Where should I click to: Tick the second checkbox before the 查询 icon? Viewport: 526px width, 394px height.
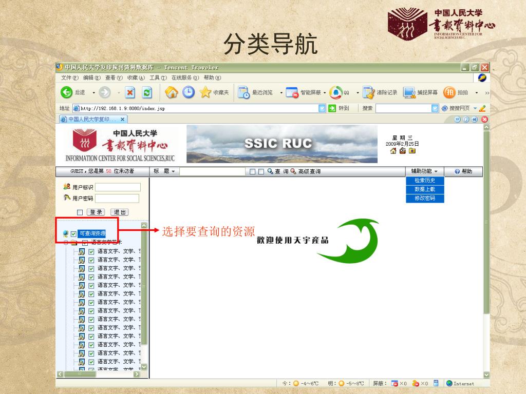click(261, 171)
